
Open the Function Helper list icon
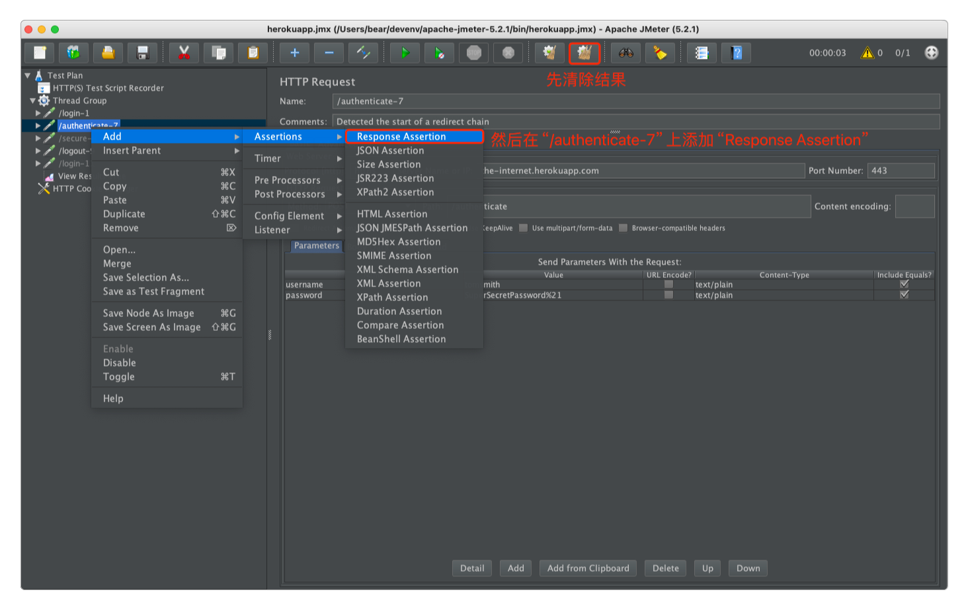(x=702, y=52)
